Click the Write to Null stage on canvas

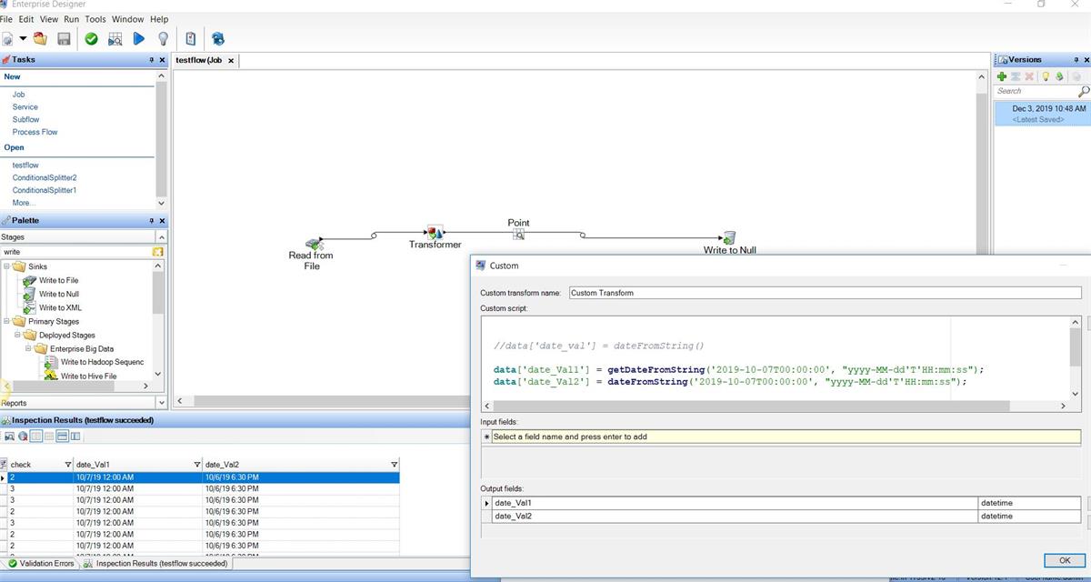click(x=728, y=238)
